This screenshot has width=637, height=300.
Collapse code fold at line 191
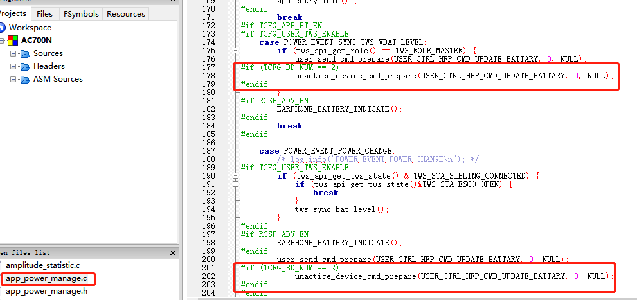pos(235,184)
